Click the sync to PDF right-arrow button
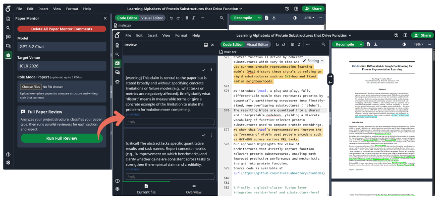 (x=330, y=76)
